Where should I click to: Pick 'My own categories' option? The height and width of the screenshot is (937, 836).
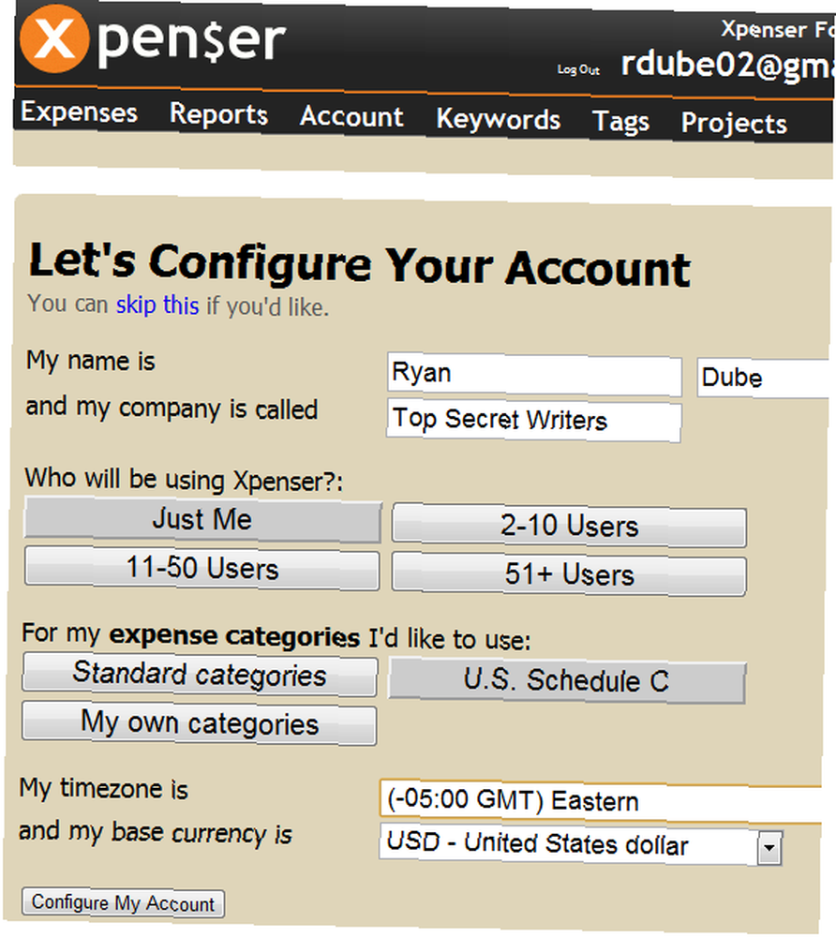[x=200, y=723]
